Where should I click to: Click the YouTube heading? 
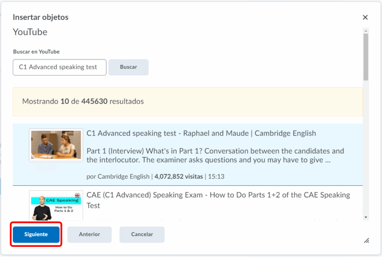click(30, 32)
